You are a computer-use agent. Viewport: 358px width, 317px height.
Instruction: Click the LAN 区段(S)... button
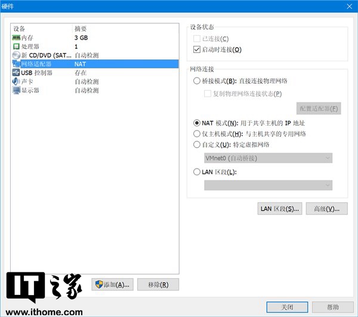[x=279, y=209]
